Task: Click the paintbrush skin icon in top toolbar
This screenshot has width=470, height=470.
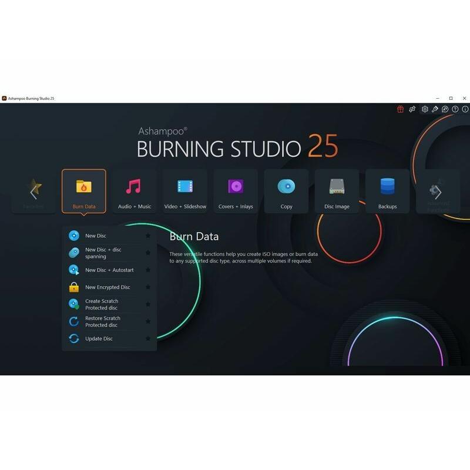Action: click(x=435, y=109)
